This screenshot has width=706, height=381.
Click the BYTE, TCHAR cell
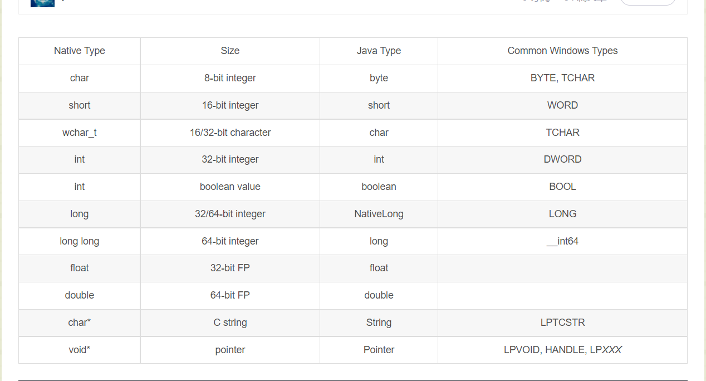click(562, 78)
